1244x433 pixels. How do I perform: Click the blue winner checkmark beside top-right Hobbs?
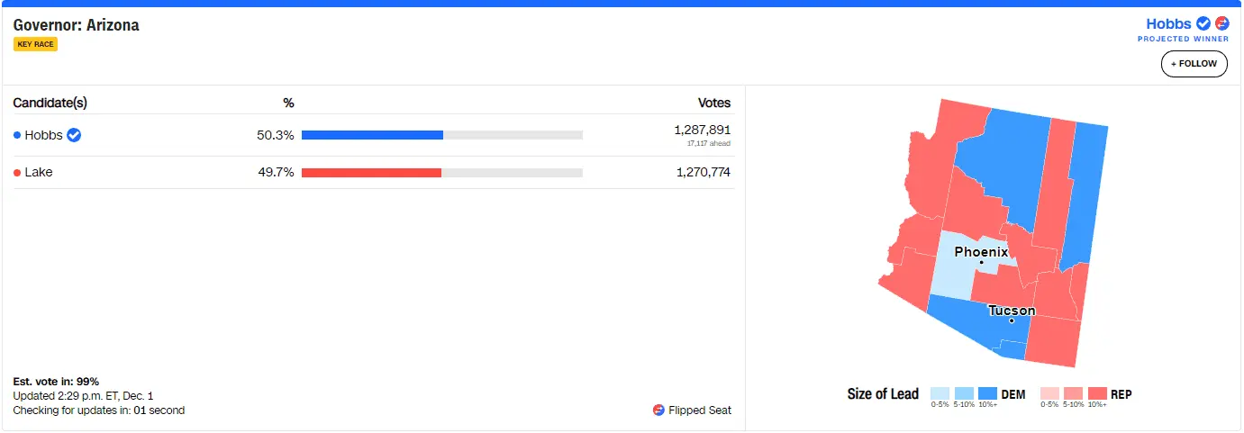(1203, 24)
